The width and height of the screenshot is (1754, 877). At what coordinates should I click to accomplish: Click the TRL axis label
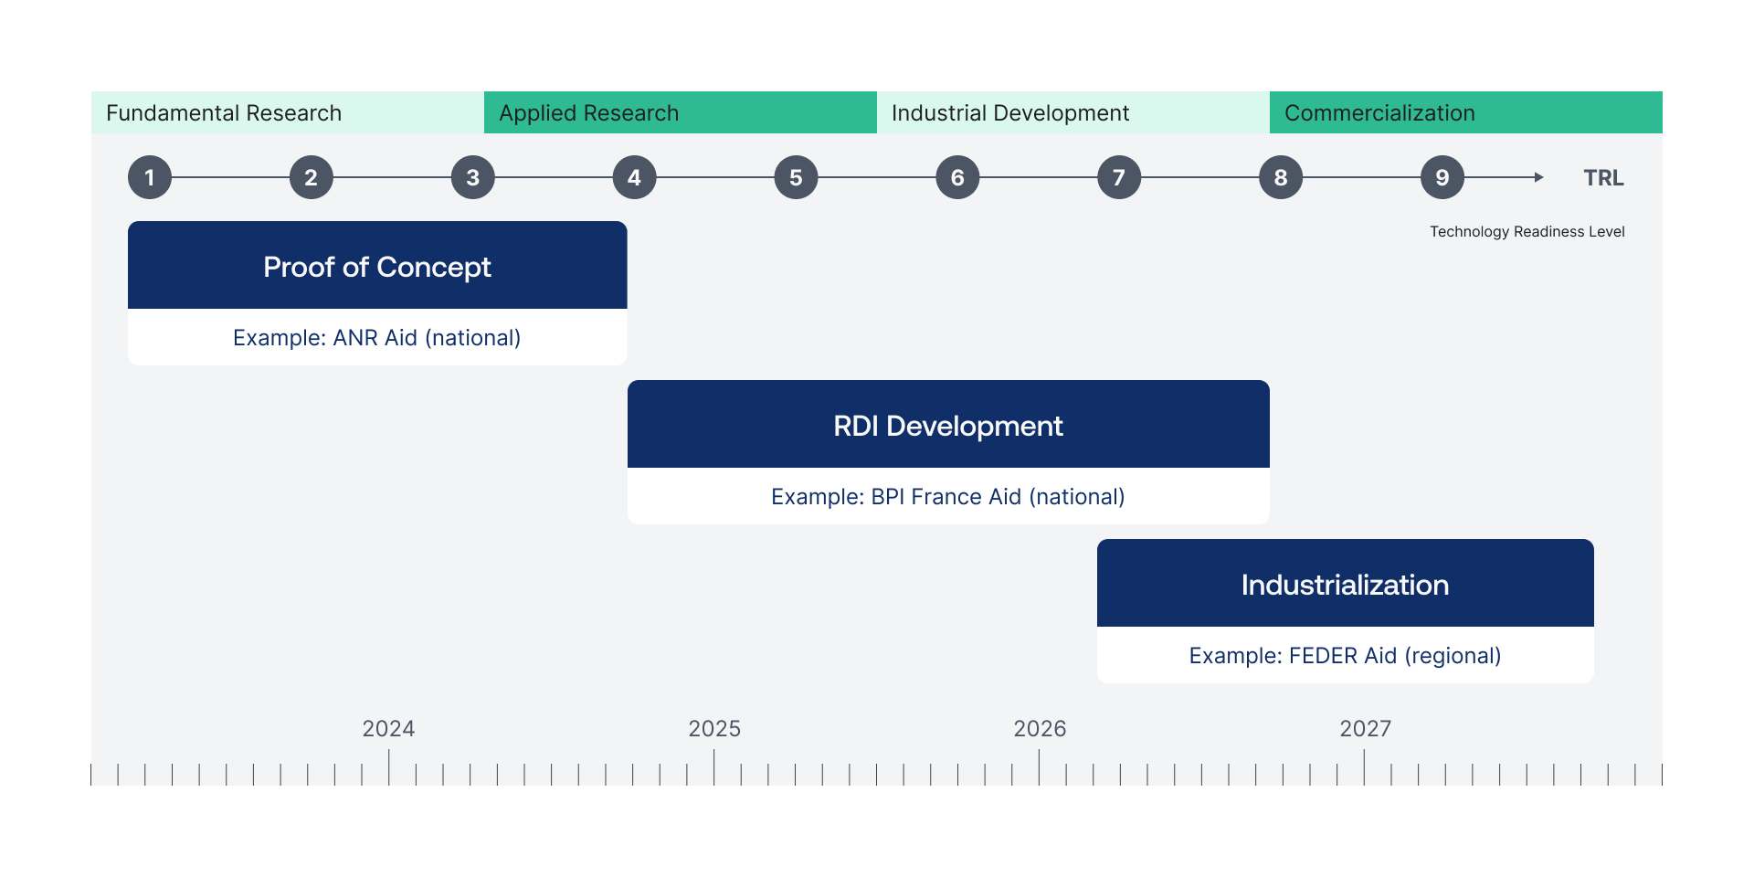click(x=1604, y=178)
